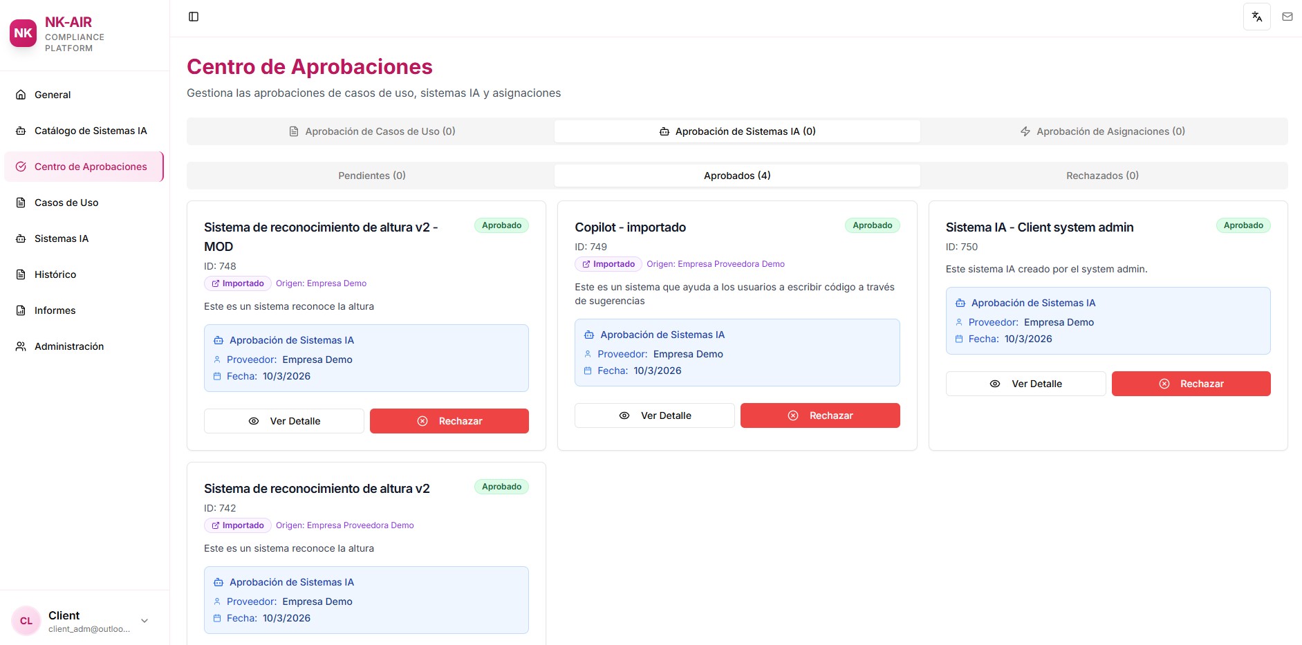Image resolution: width=1302 pixels, height=645 pixels.
Task: Click the check-circle icon beside Centro de Aprobaciones
Action: click(21, 167)
